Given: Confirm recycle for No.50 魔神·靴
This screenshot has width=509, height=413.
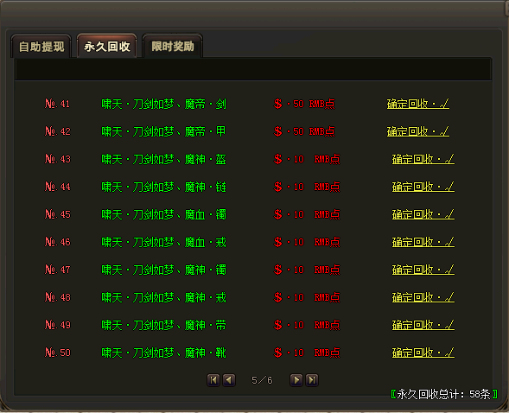Looking at the screenshot, I should coord(423,353).
